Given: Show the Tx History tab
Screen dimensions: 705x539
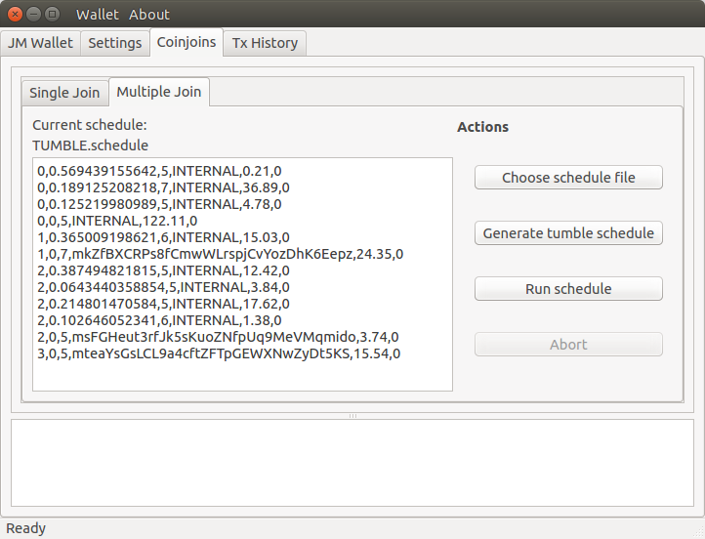Looking at the screenshot, I should point(265,43).
